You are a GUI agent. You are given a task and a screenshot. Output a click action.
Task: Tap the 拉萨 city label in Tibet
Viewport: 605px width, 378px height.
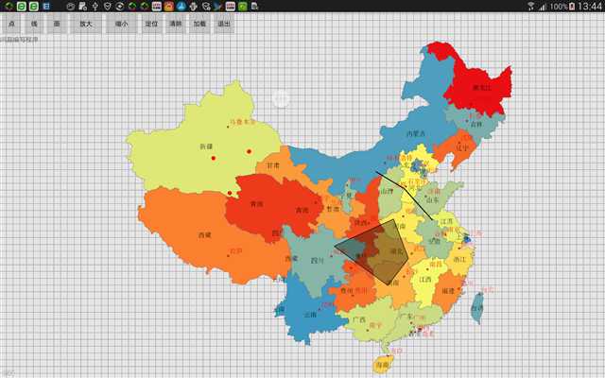[235, 252]
